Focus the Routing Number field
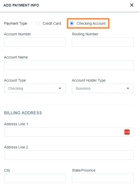The width and height of the screenshot is (140, 189). pyautogui.click(x=103, y=42)
